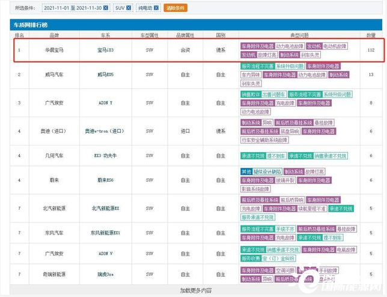Load more rows with 加载更多内容
The width and height of the screenshot is (387, 297).
coord(196,290)
